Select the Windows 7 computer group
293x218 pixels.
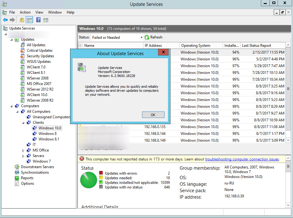42,161
